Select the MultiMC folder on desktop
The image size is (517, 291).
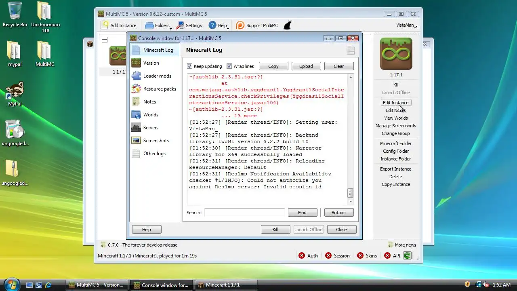45,54
